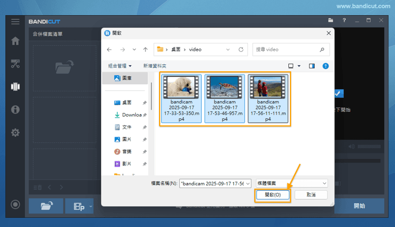Open the Info icon in Bandicut sidebar

click(x=15, y=110)
